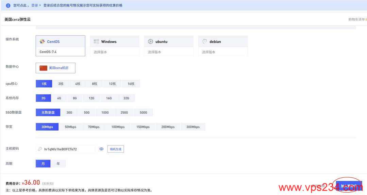Select 12核 CPU option

coord(112,84)
